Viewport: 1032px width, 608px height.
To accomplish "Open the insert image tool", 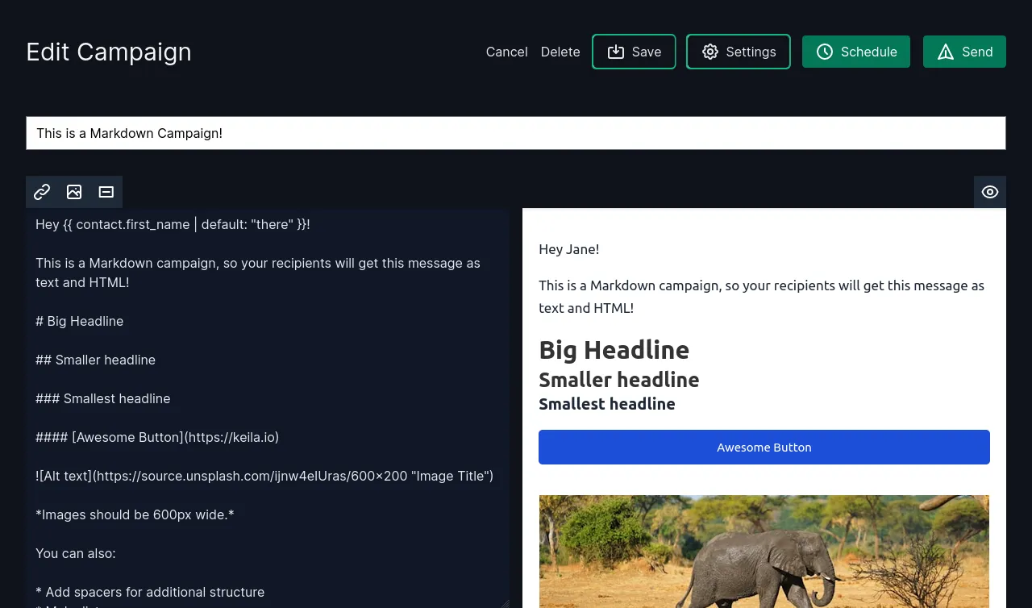I will click(x=74, y=192).
